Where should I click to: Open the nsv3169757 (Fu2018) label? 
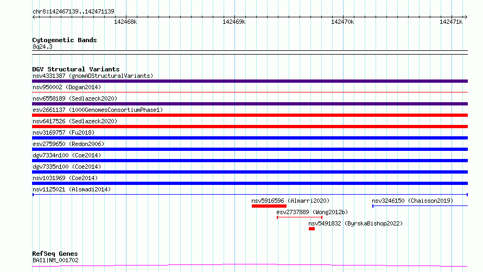pyautogui.click(x=63, y=132)
